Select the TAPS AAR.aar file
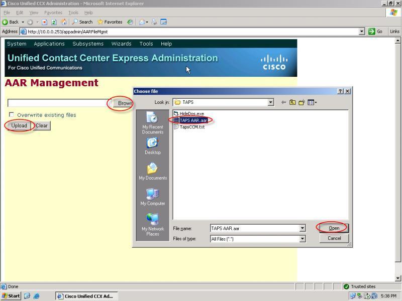This screenshot has height=301, width=402. 191,120
